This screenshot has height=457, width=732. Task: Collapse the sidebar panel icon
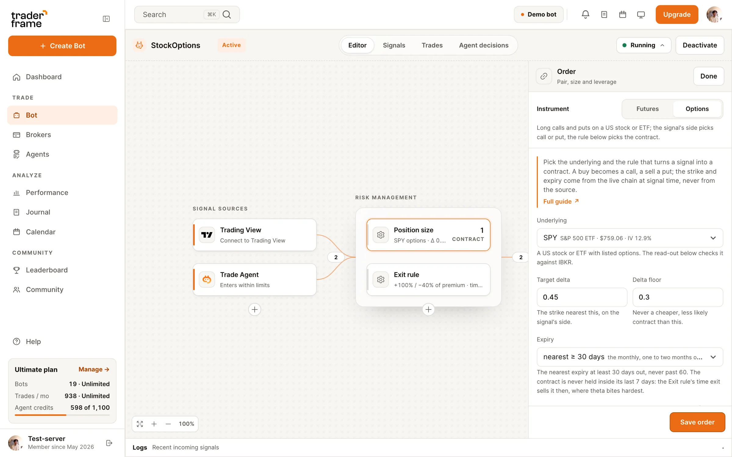106,19
